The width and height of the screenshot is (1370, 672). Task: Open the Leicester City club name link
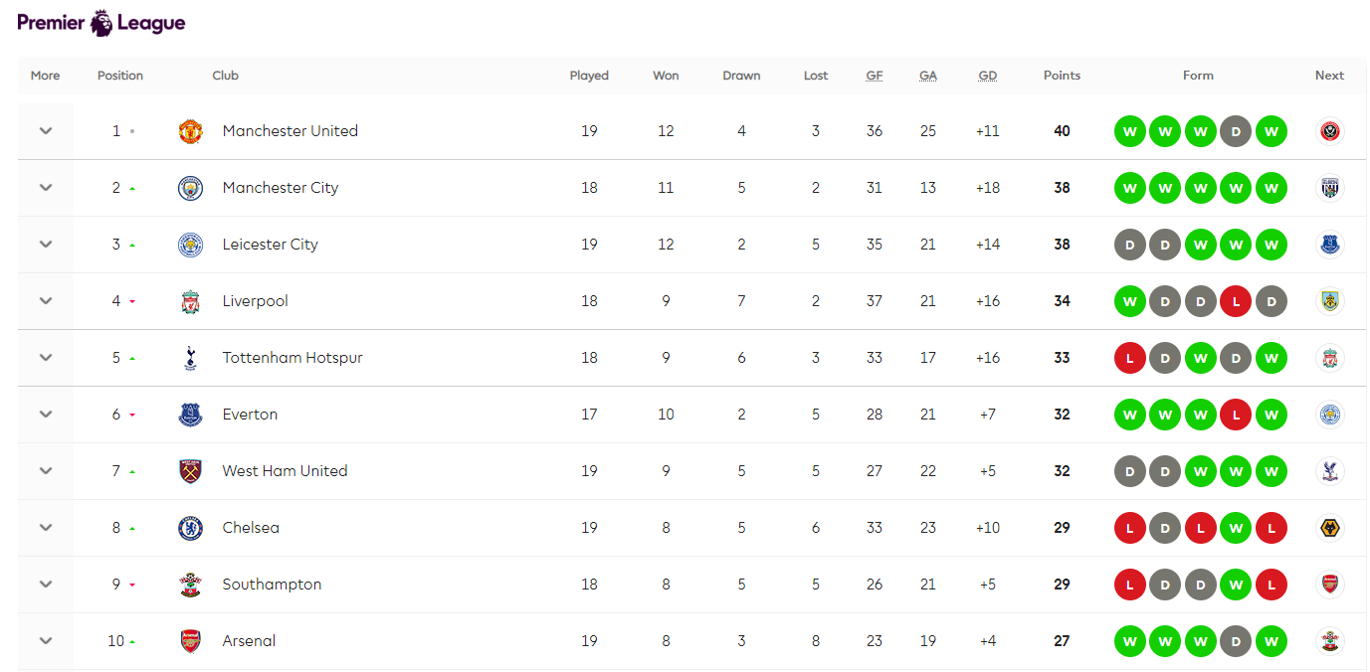click(270, 245)
